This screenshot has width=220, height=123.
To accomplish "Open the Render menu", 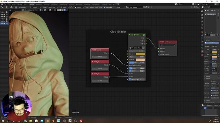I will 14,4.
